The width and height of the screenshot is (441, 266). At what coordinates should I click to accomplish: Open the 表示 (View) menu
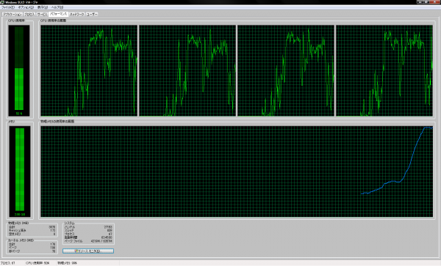[x=43, y=7]
